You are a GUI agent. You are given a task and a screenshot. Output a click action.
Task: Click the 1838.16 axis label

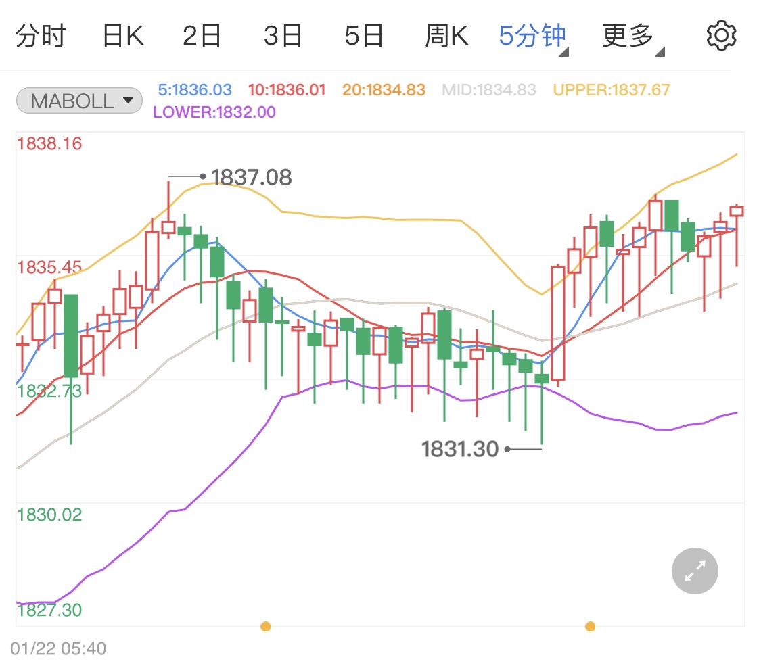pos(49,143)
